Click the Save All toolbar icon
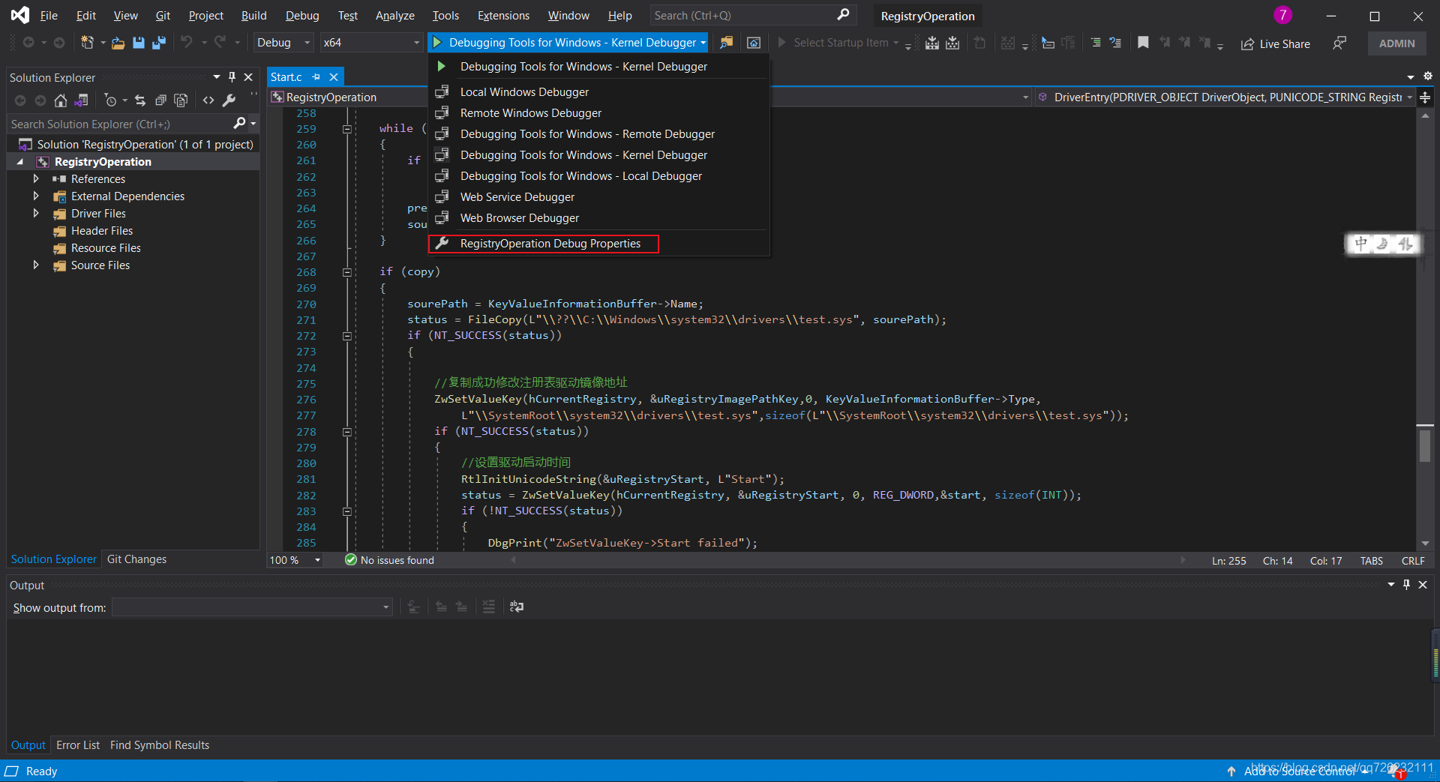 (158, 43)
